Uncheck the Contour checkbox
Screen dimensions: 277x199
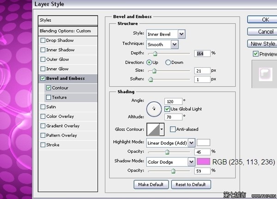(x=48, y=88)
